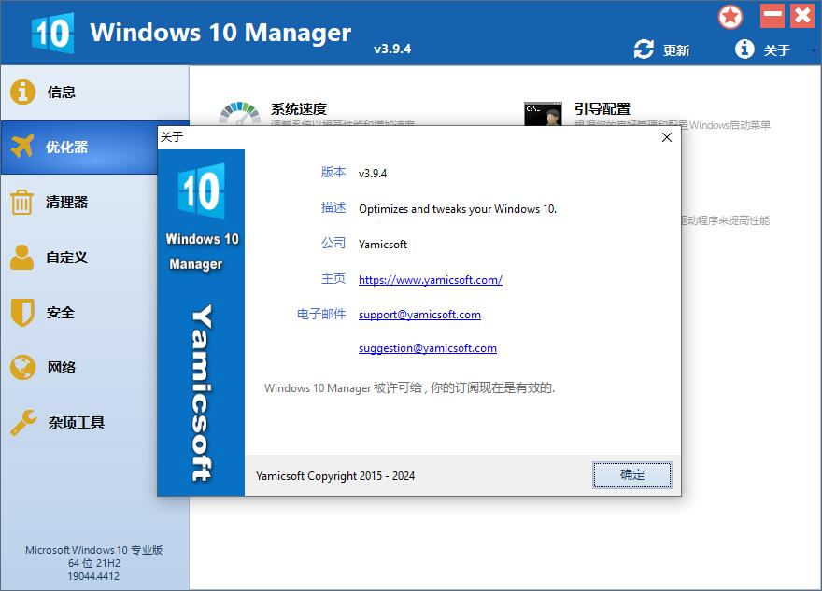Click the red star favorite icon

pyautogui.click(x=730, y=17)
